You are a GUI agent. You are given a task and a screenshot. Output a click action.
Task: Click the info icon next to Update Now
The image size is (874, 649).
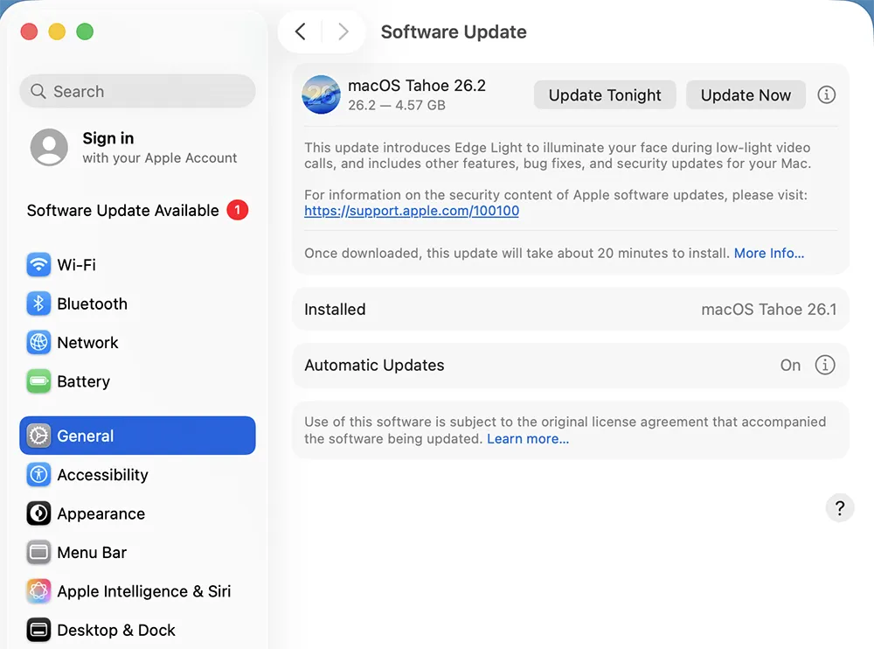pyautogui.click(x=826, y=94)
